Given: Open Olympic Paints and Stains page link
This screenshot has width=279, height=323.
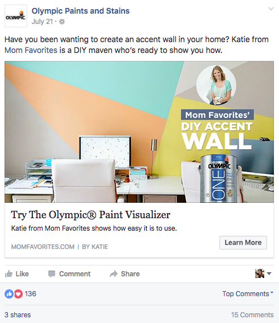Looking at the screenshot, I should [81, 11].
